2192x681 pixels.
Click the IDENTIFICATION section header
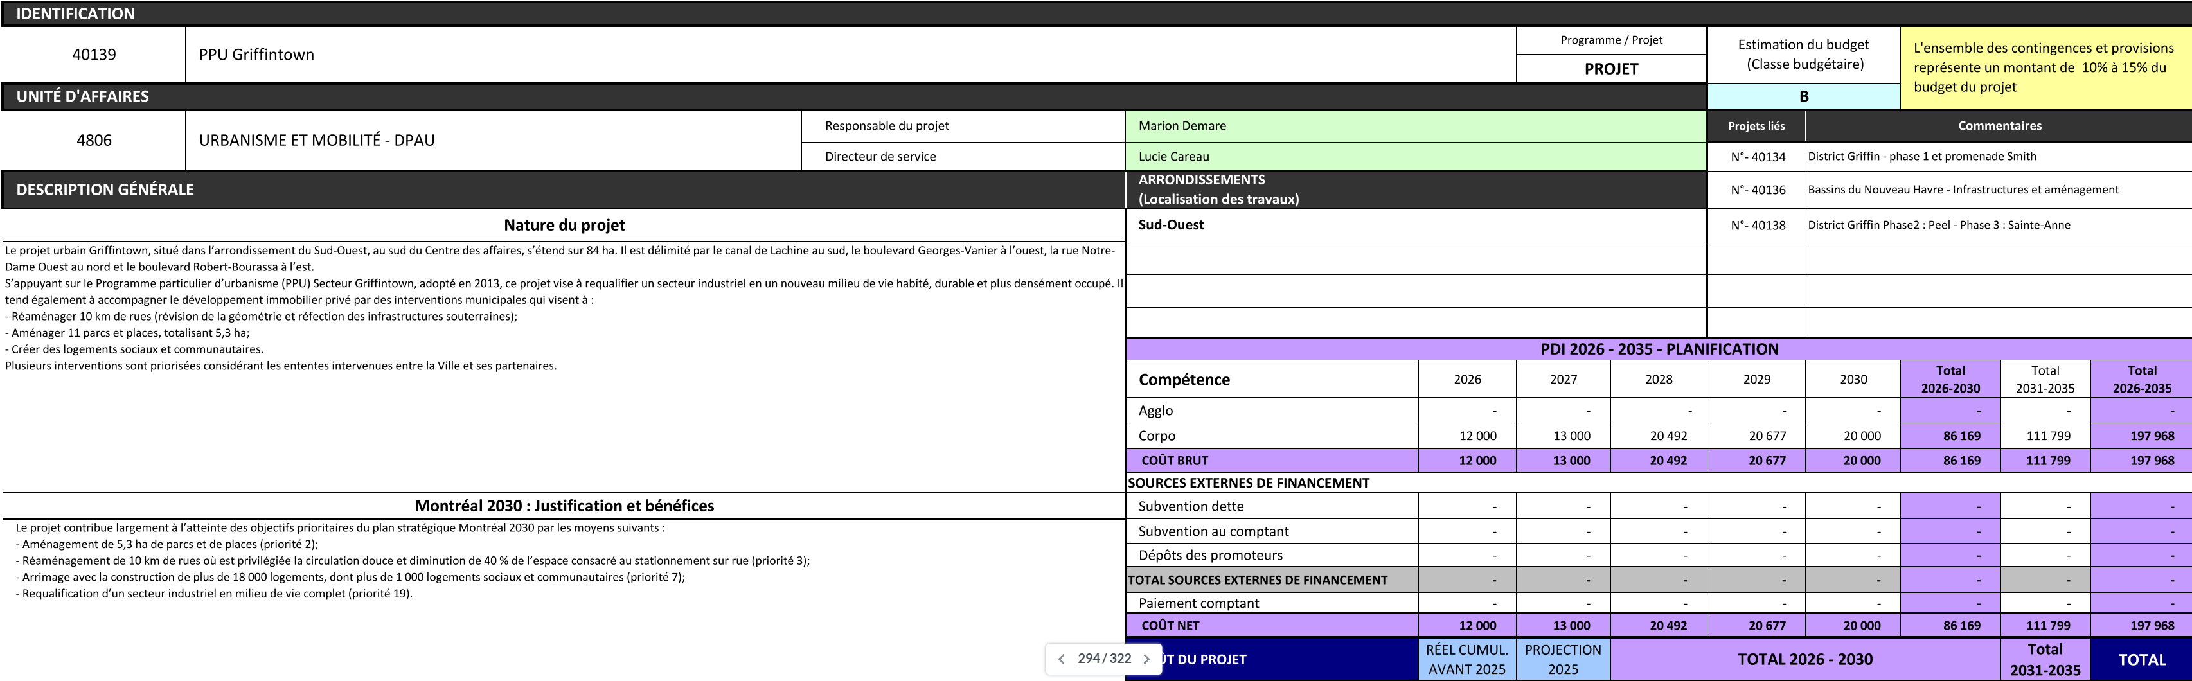tap(75, 13)
